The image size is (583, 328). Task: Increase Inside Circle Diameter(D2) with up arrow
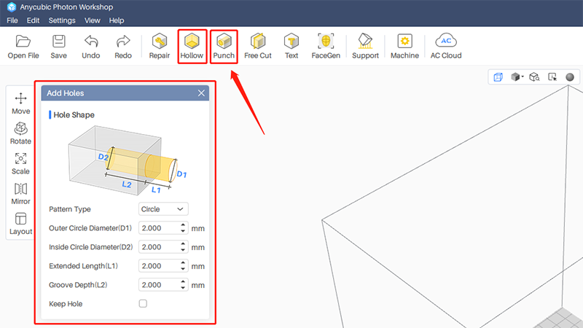point(183,244)
